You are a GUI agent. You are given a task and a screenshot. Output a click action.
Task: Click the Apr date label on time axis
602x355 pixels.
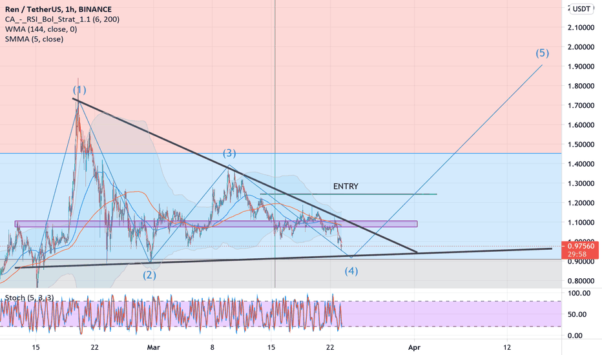(414, 347)
